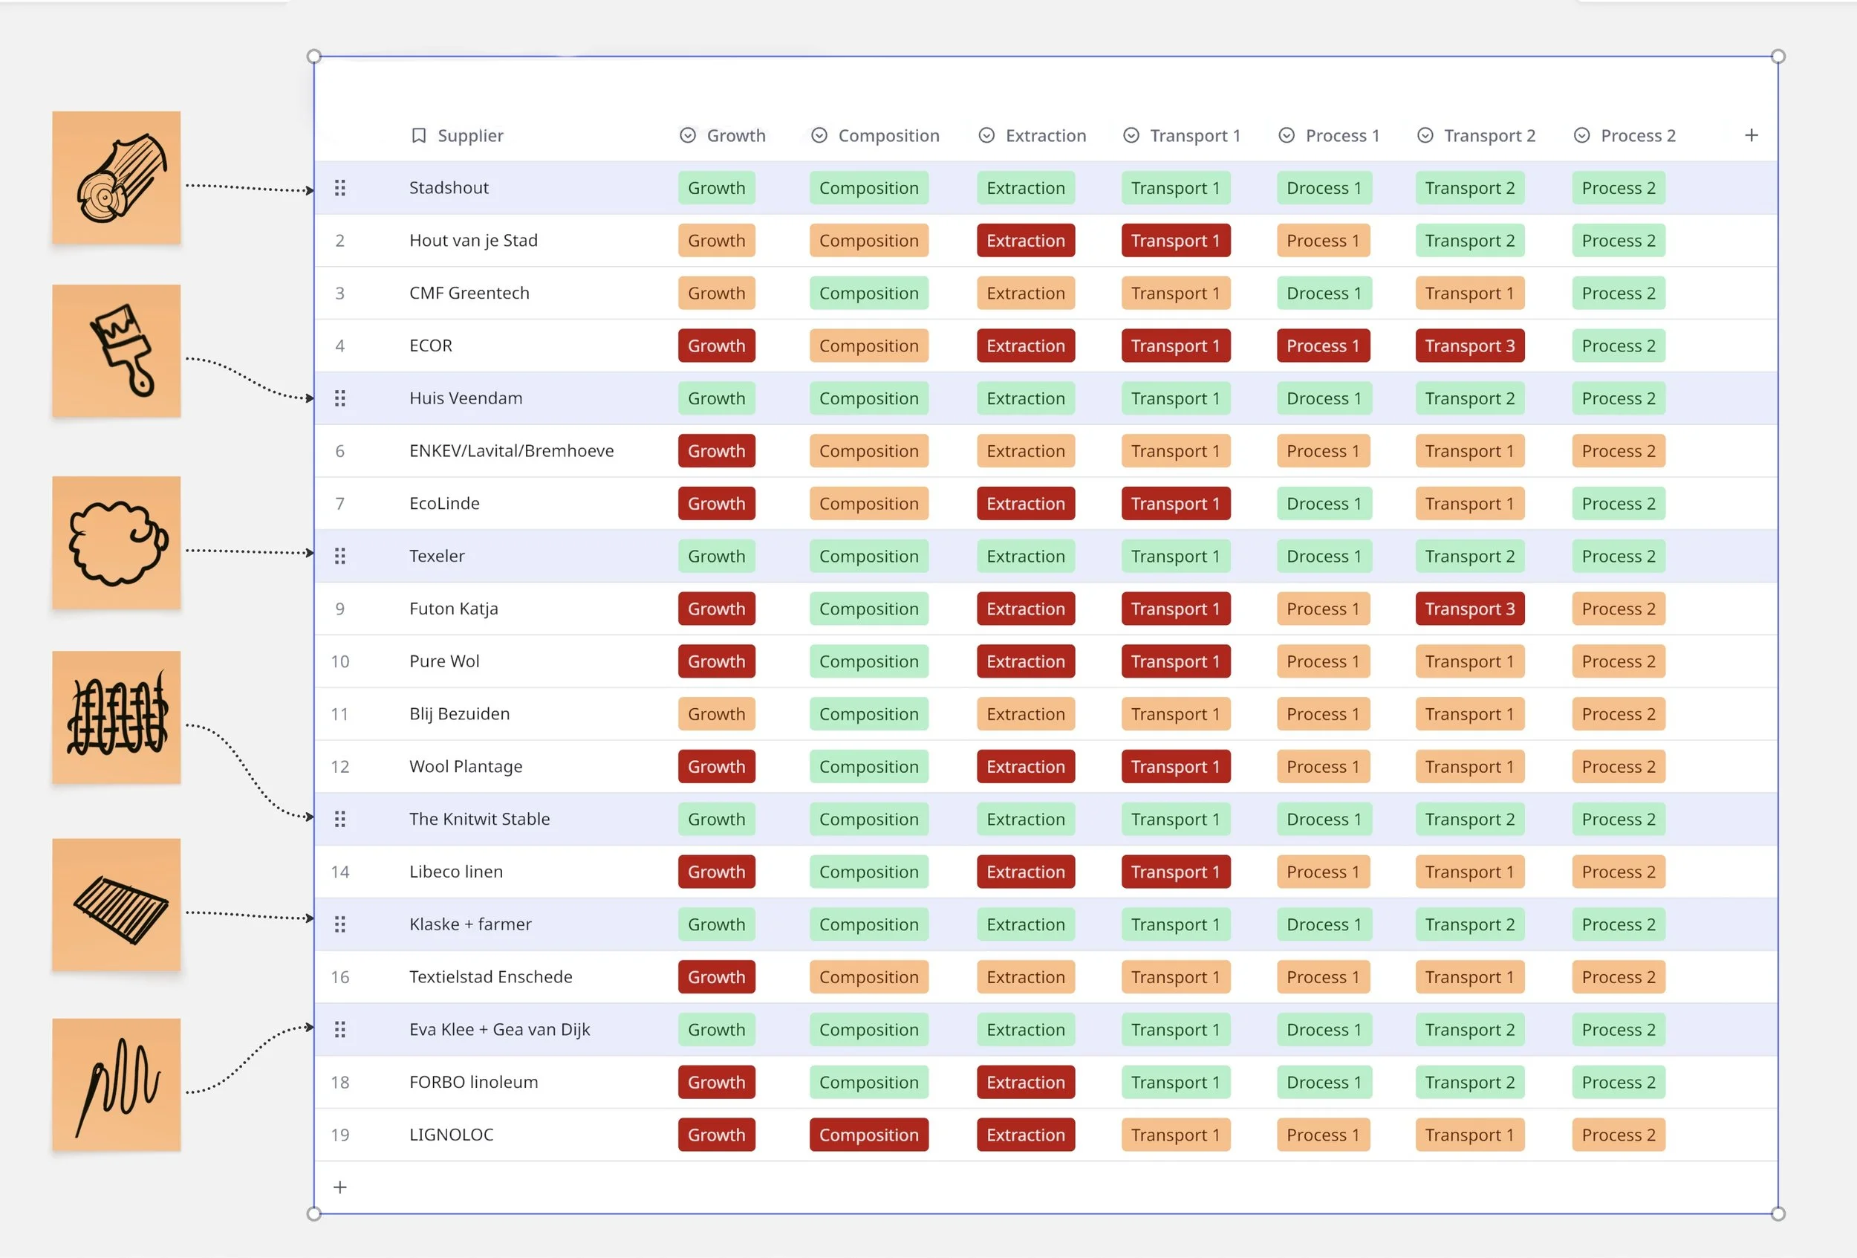Image resolution: width=1857 pixels, height=1258 pixels.
Task: Open Growth column header dropdown
Action: pyautogui.click(x=687, y=136)
